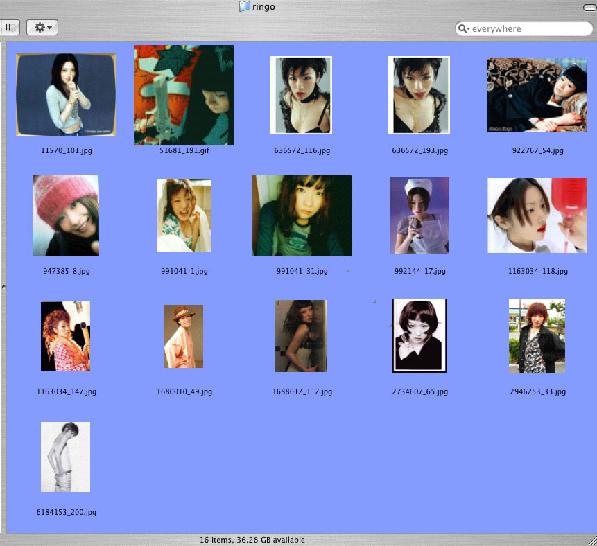
Task: Click file name 922767_54.jpg
Action: pos(537,150)
